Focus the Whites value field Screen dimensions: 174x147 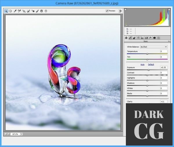(164, 88)
